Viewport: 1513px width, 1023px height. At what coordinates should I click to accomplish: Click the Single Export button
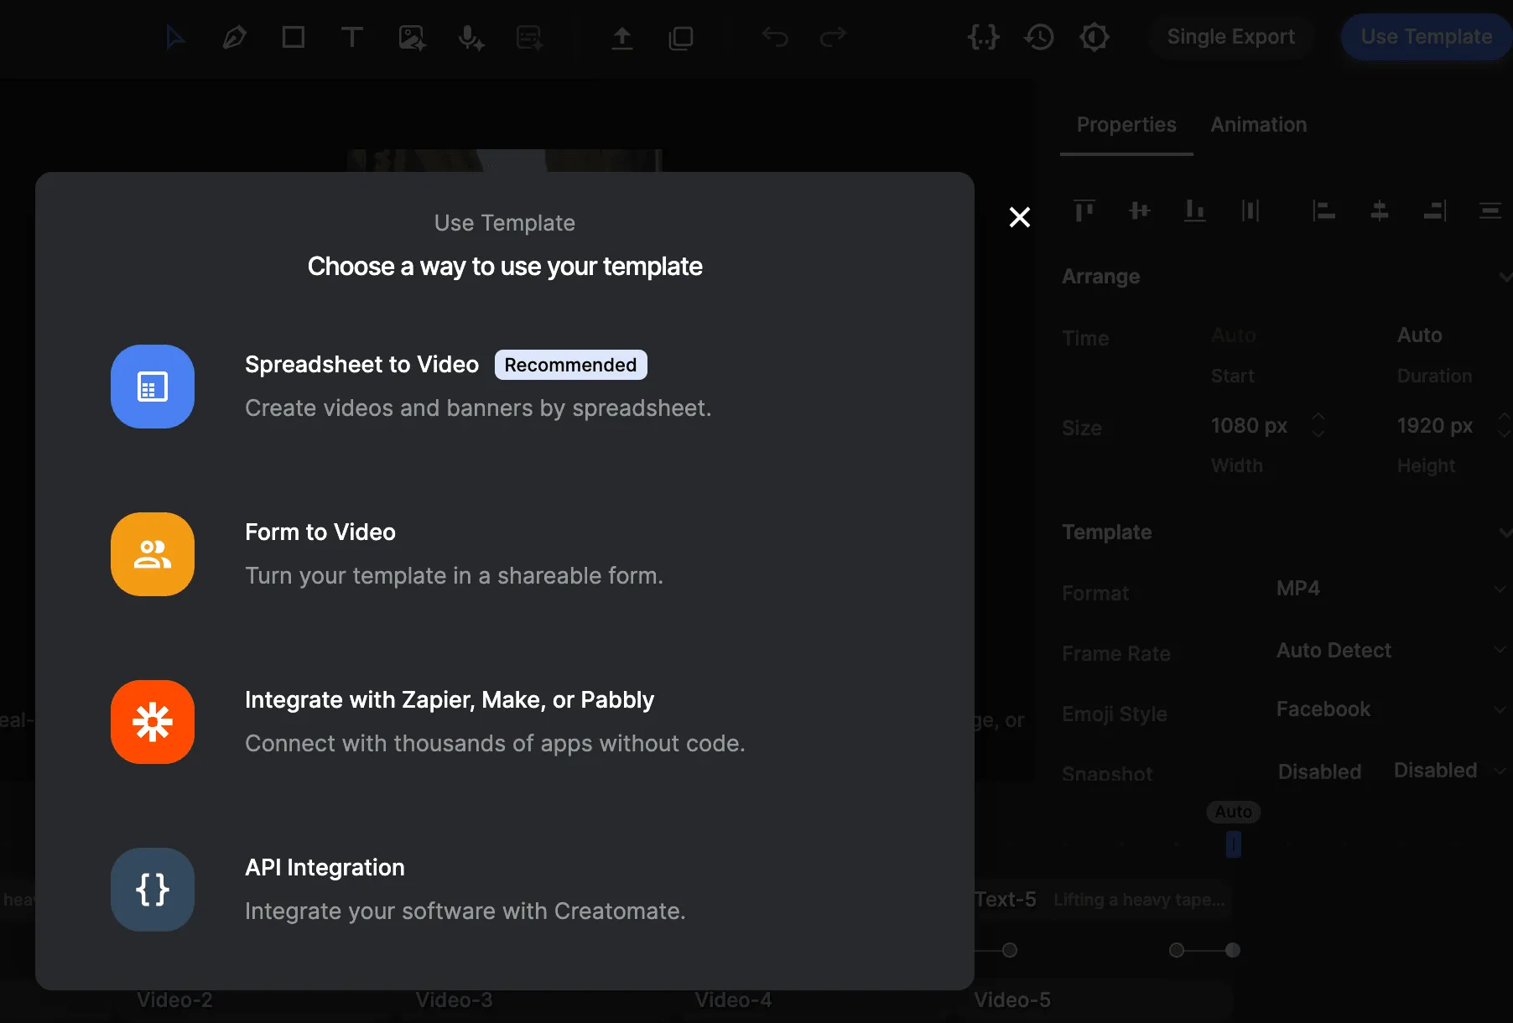pyautogui.click(x=1230, y=37)
